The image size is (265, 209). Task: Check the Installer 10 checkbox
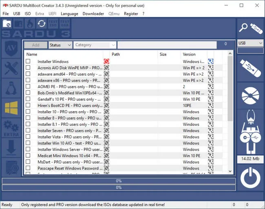[x=28, y=112]
